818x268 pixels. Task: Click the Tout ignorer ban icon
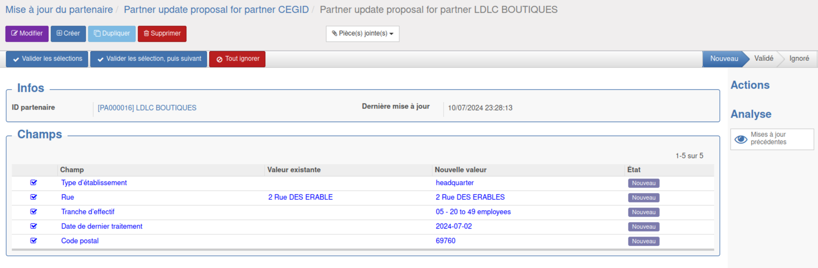pos(219,59)
